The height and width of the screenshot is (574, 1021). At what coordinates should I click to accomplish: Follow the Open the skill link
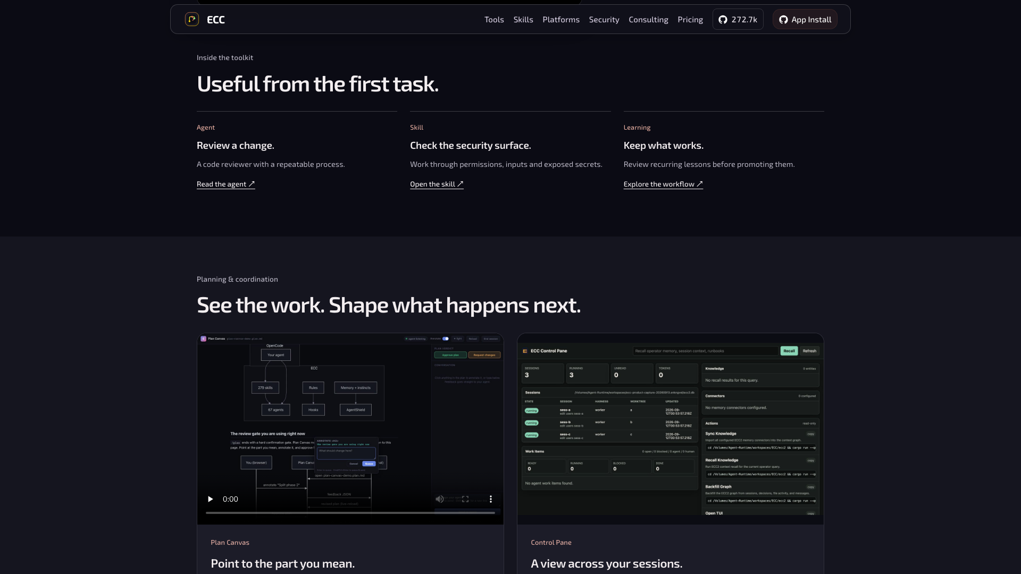[437, 184]
